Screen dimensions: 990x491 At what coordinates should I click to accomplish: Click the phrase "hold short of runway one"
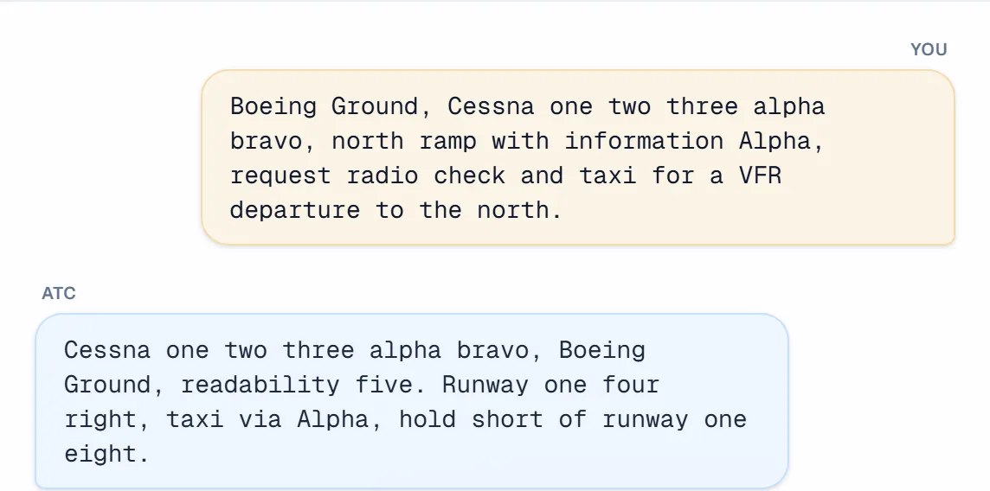click(573, 419)
